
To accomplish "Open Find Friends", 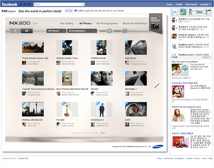I will 191,4.
